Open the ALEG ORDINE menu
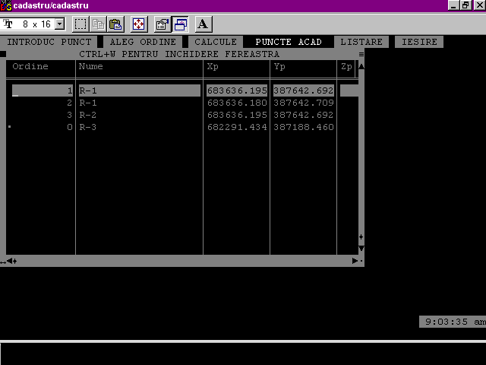 (143, 42)
